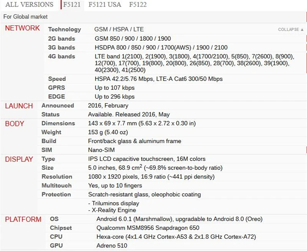The height and width of the screenshot is (251, 307).
Task: Click the Weight label
Action: (51, 132)
